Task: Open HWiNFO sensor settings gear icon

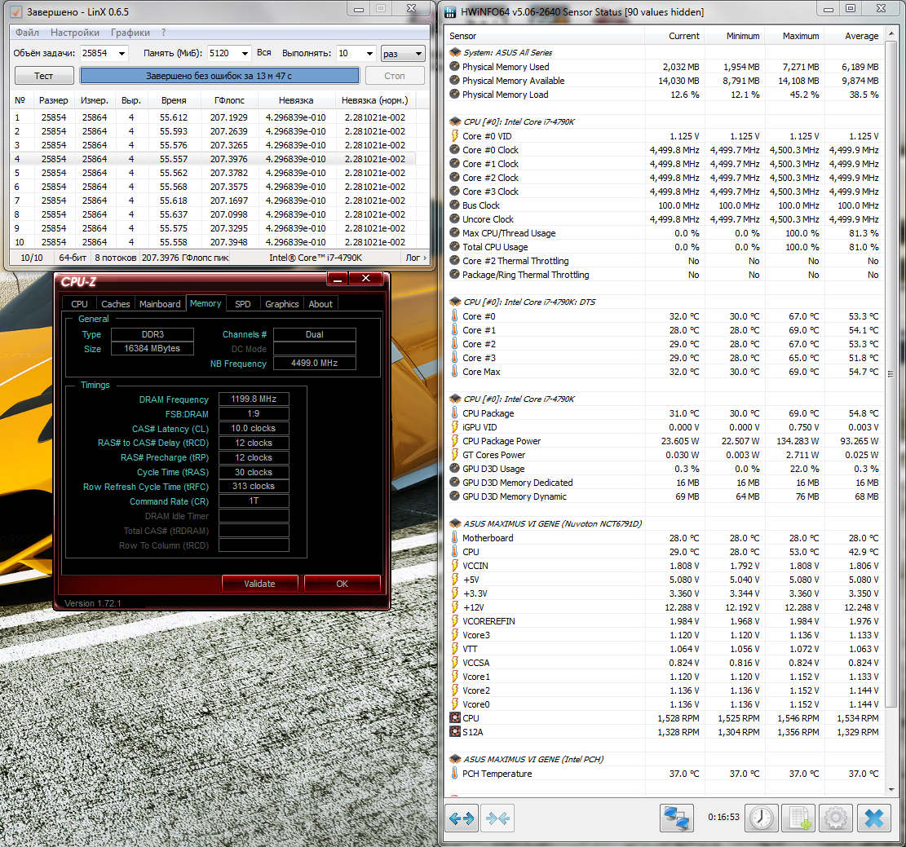Action: click(835, 818)
